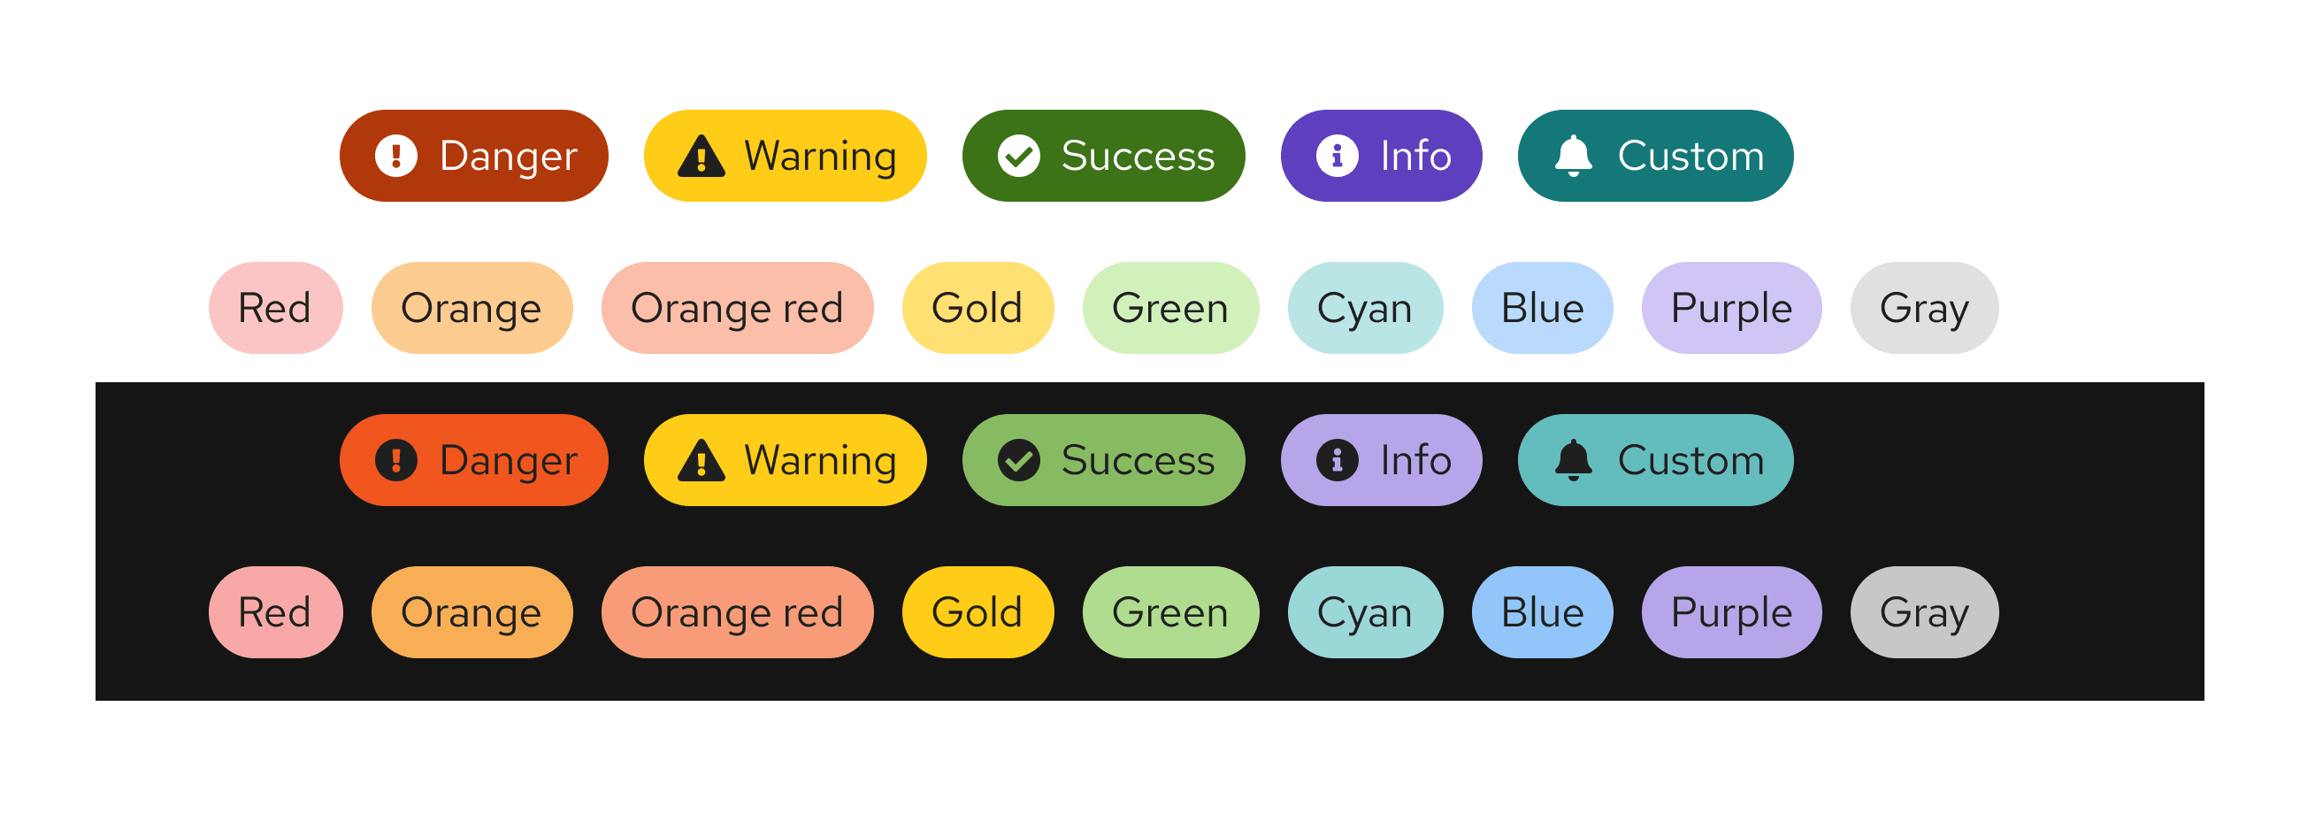Image resolution: width=2300 pixels, height=814 pixels.
Task: Click the checkmark icon in light-green Success label
Action: [x=1018, y=461]
